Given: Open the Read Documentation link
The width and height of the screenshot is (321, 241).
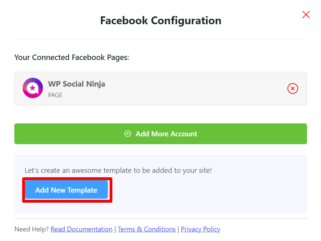Looking at the screenshot, I should (82, 229).
